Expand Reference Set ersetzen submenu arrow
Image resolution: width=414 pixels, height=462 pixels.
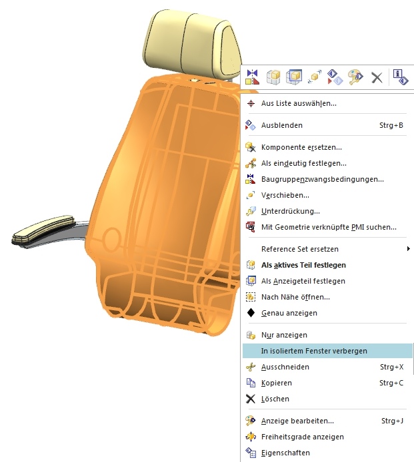409,249
